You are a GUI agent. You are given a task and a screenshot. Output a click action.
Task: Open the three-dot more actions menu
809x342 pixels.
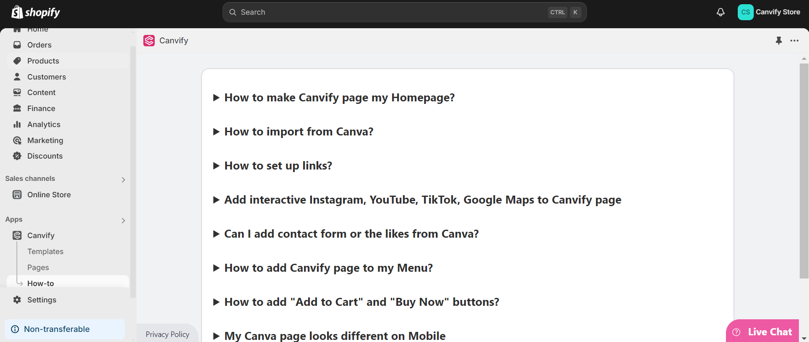pyautogui.click(x=794, y=40)
